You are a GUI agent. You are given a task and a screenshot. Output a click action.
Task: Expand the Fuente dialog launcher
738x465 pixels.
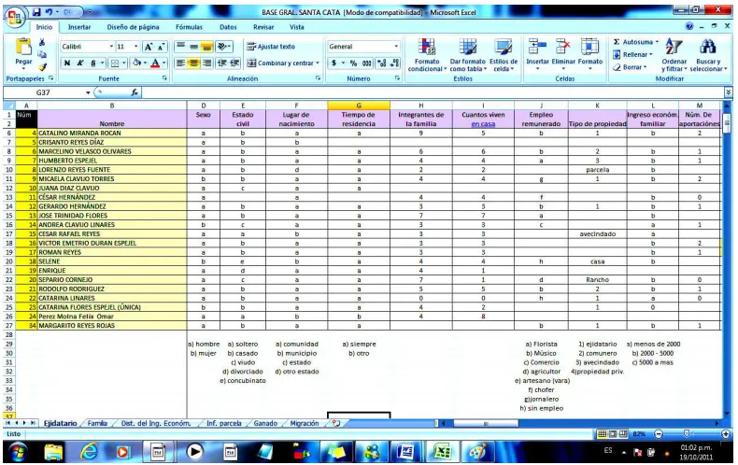[x=164, y=78]
